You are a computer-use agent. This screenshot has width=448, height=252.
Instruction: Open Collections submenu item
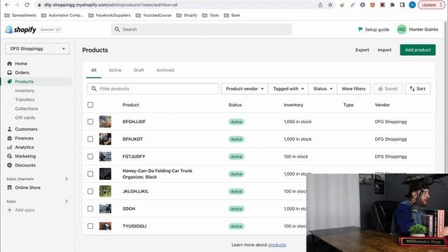click(x=27, y=108)
